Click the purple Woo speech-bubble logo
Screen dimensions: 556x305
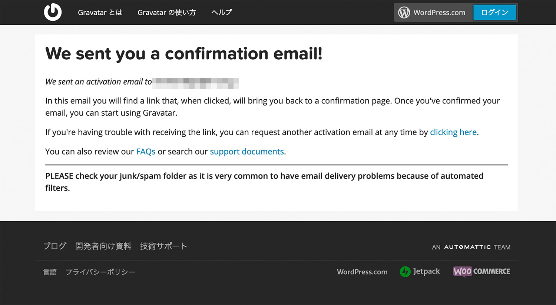(463, 272)
